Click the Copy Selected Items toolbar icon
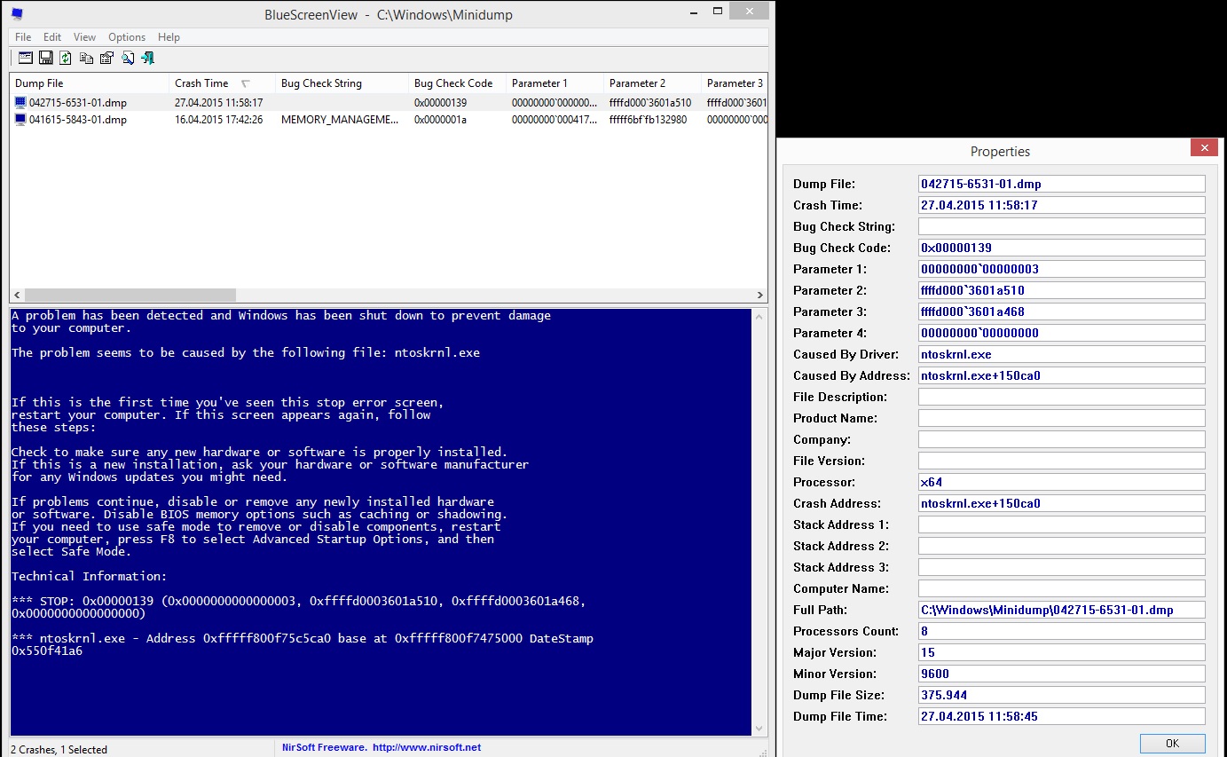 (86, 58)
